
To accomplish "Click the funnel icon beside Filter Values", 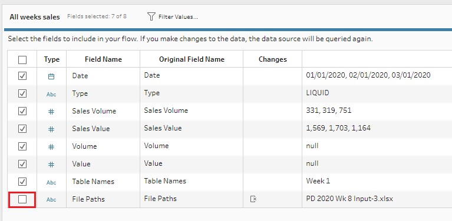I will coord(151,16).
